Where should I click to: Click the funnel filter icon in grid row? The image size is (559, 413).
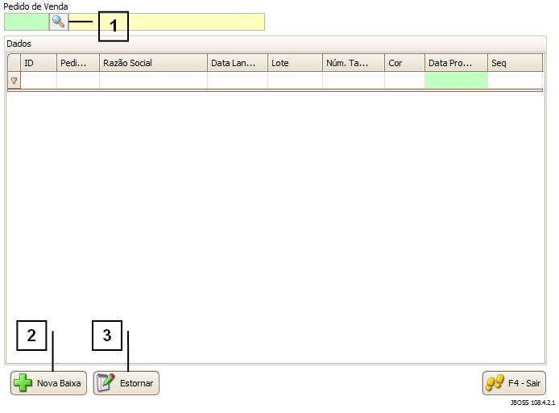[14, 81]
